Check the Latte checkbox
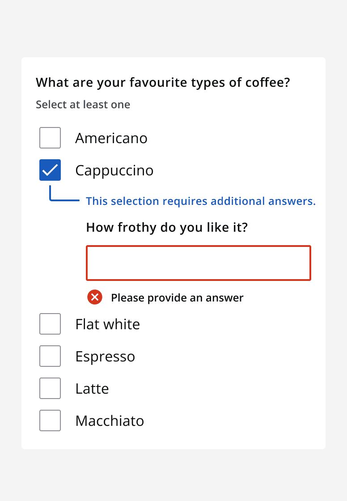Viewport: 347px width, 501px height. coord(50,388)
